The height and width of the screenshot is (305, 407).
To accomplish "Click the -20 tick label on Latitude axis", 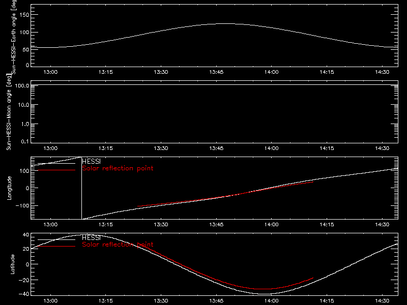I will click(24, 280).
